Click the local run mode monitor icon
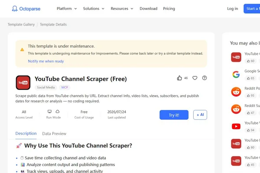Image resolution: width=260 pixels, height=173 pixels. [49, 112]
